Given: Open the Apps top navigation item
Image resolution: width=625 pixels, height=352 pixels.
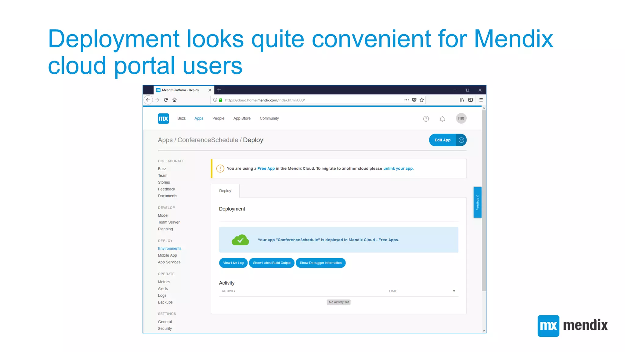Looking at the screenshot, I should pyautogui.click(x=199, y=119).
